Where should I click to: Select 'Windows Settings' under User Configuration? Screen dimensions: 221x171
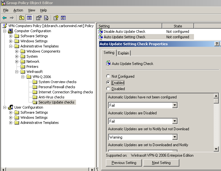coord(34,118)
